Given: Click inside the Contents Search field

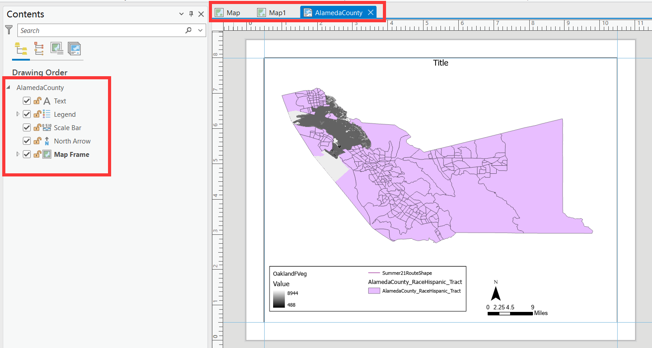Looking at the screenshot, I should click(x=100, y=30).
